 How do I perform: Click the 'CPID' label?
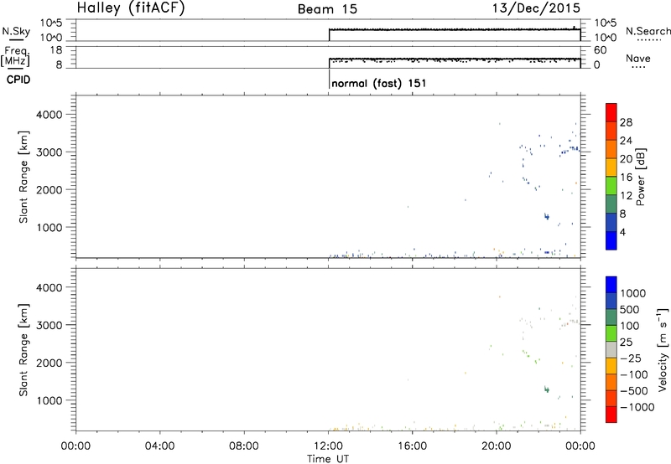point(18,80)
